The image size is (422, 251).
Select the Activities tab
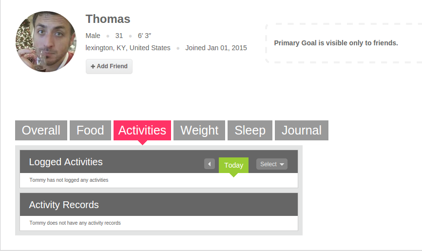coord(142,130)
